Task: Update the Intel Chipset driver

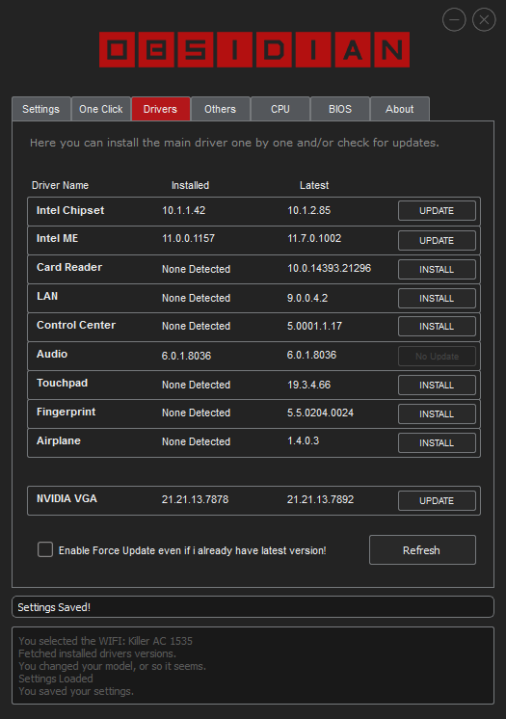Action: pos(437,211)
